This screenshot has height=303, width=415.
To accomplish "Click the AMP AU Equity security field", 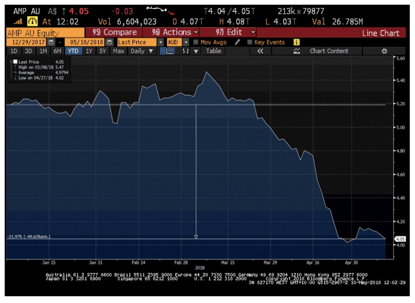I will 45,33.
